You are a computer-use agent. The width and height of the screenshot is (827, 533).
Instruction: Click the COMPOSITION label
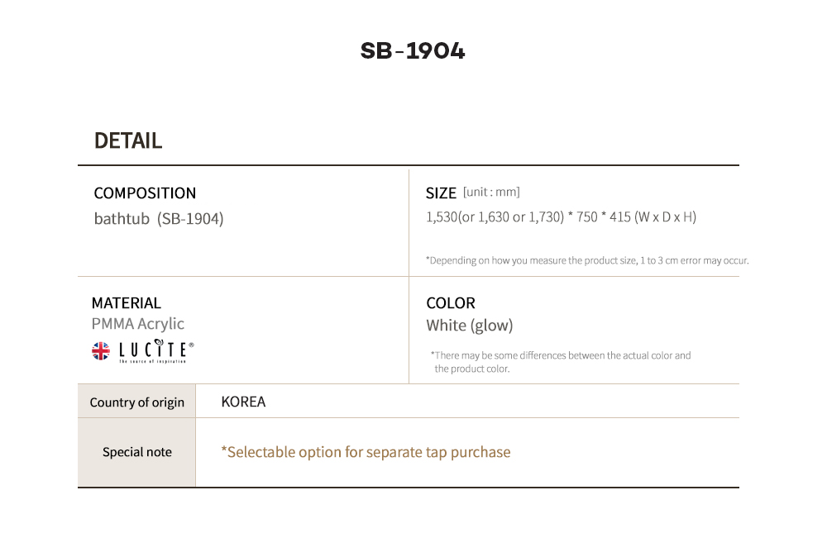click(x=145, y=193)
